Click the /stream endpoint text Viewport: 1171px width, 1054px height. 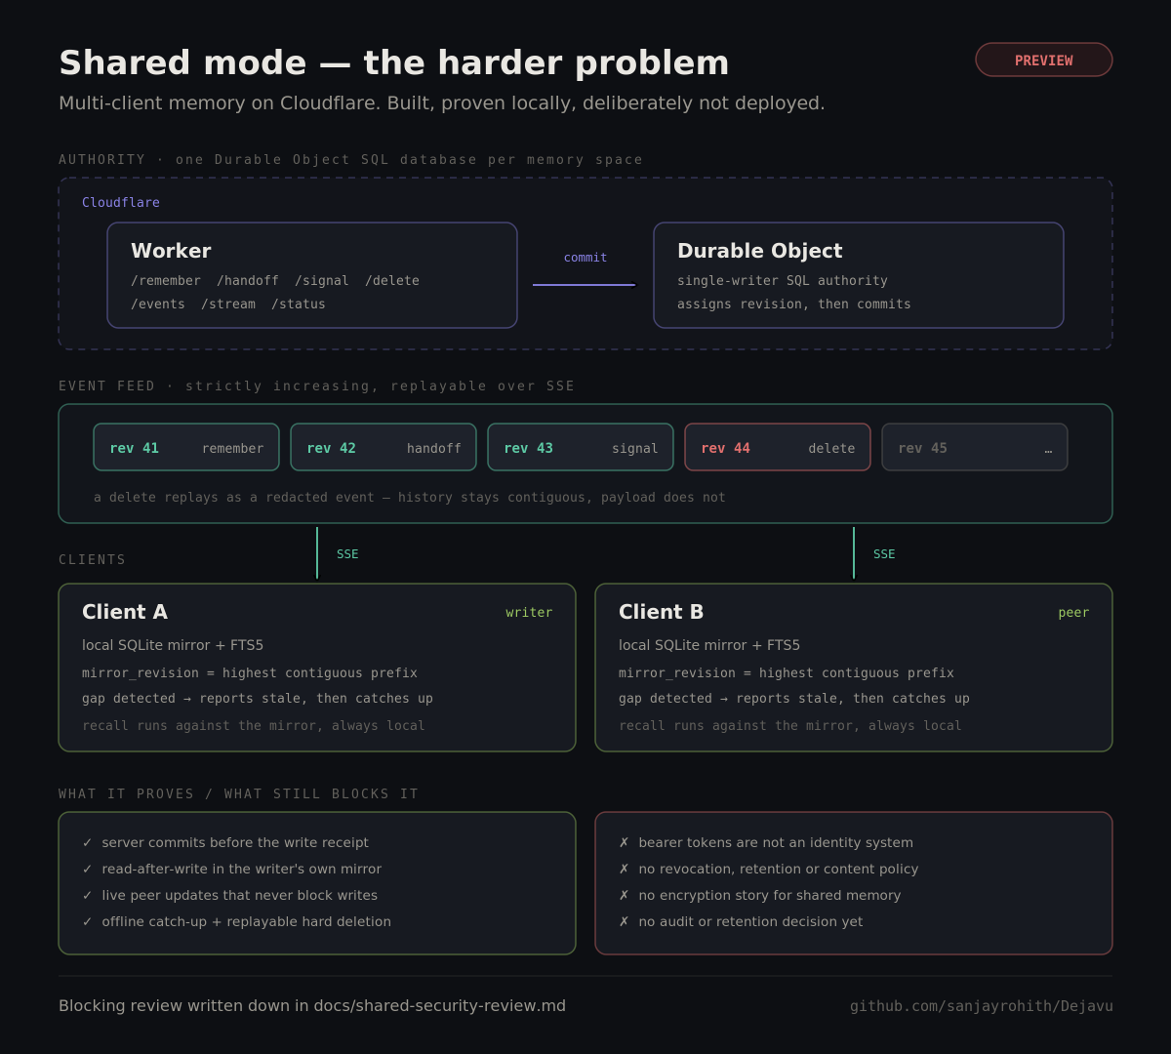[228, 304]
